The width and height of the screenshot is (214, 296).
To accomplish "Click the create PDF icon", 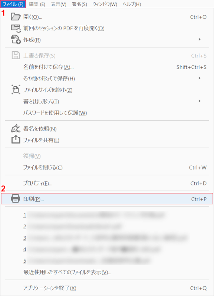I will click(16, 39).
